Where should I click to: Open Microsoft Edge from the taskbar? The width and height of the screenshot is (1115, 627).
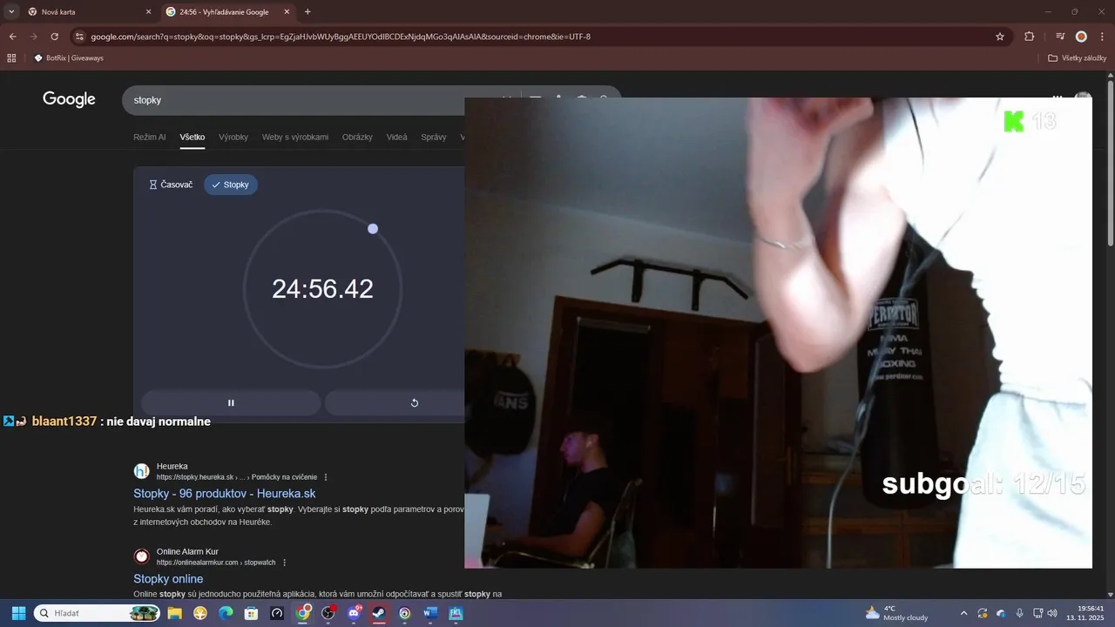pyautogui.click(x=226, y=613)
